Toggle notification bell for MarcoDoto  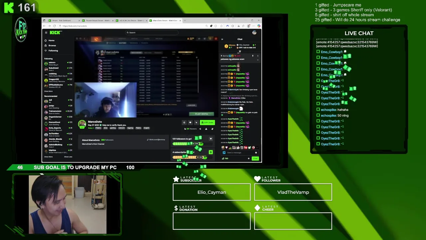pos(184,122)
